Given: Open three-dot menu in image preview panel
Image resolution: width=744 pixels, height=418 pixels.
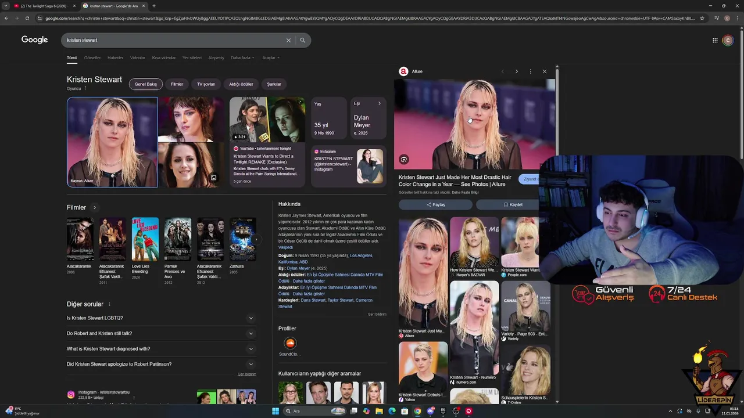Looking at the screenshot, I should [530, 71].
